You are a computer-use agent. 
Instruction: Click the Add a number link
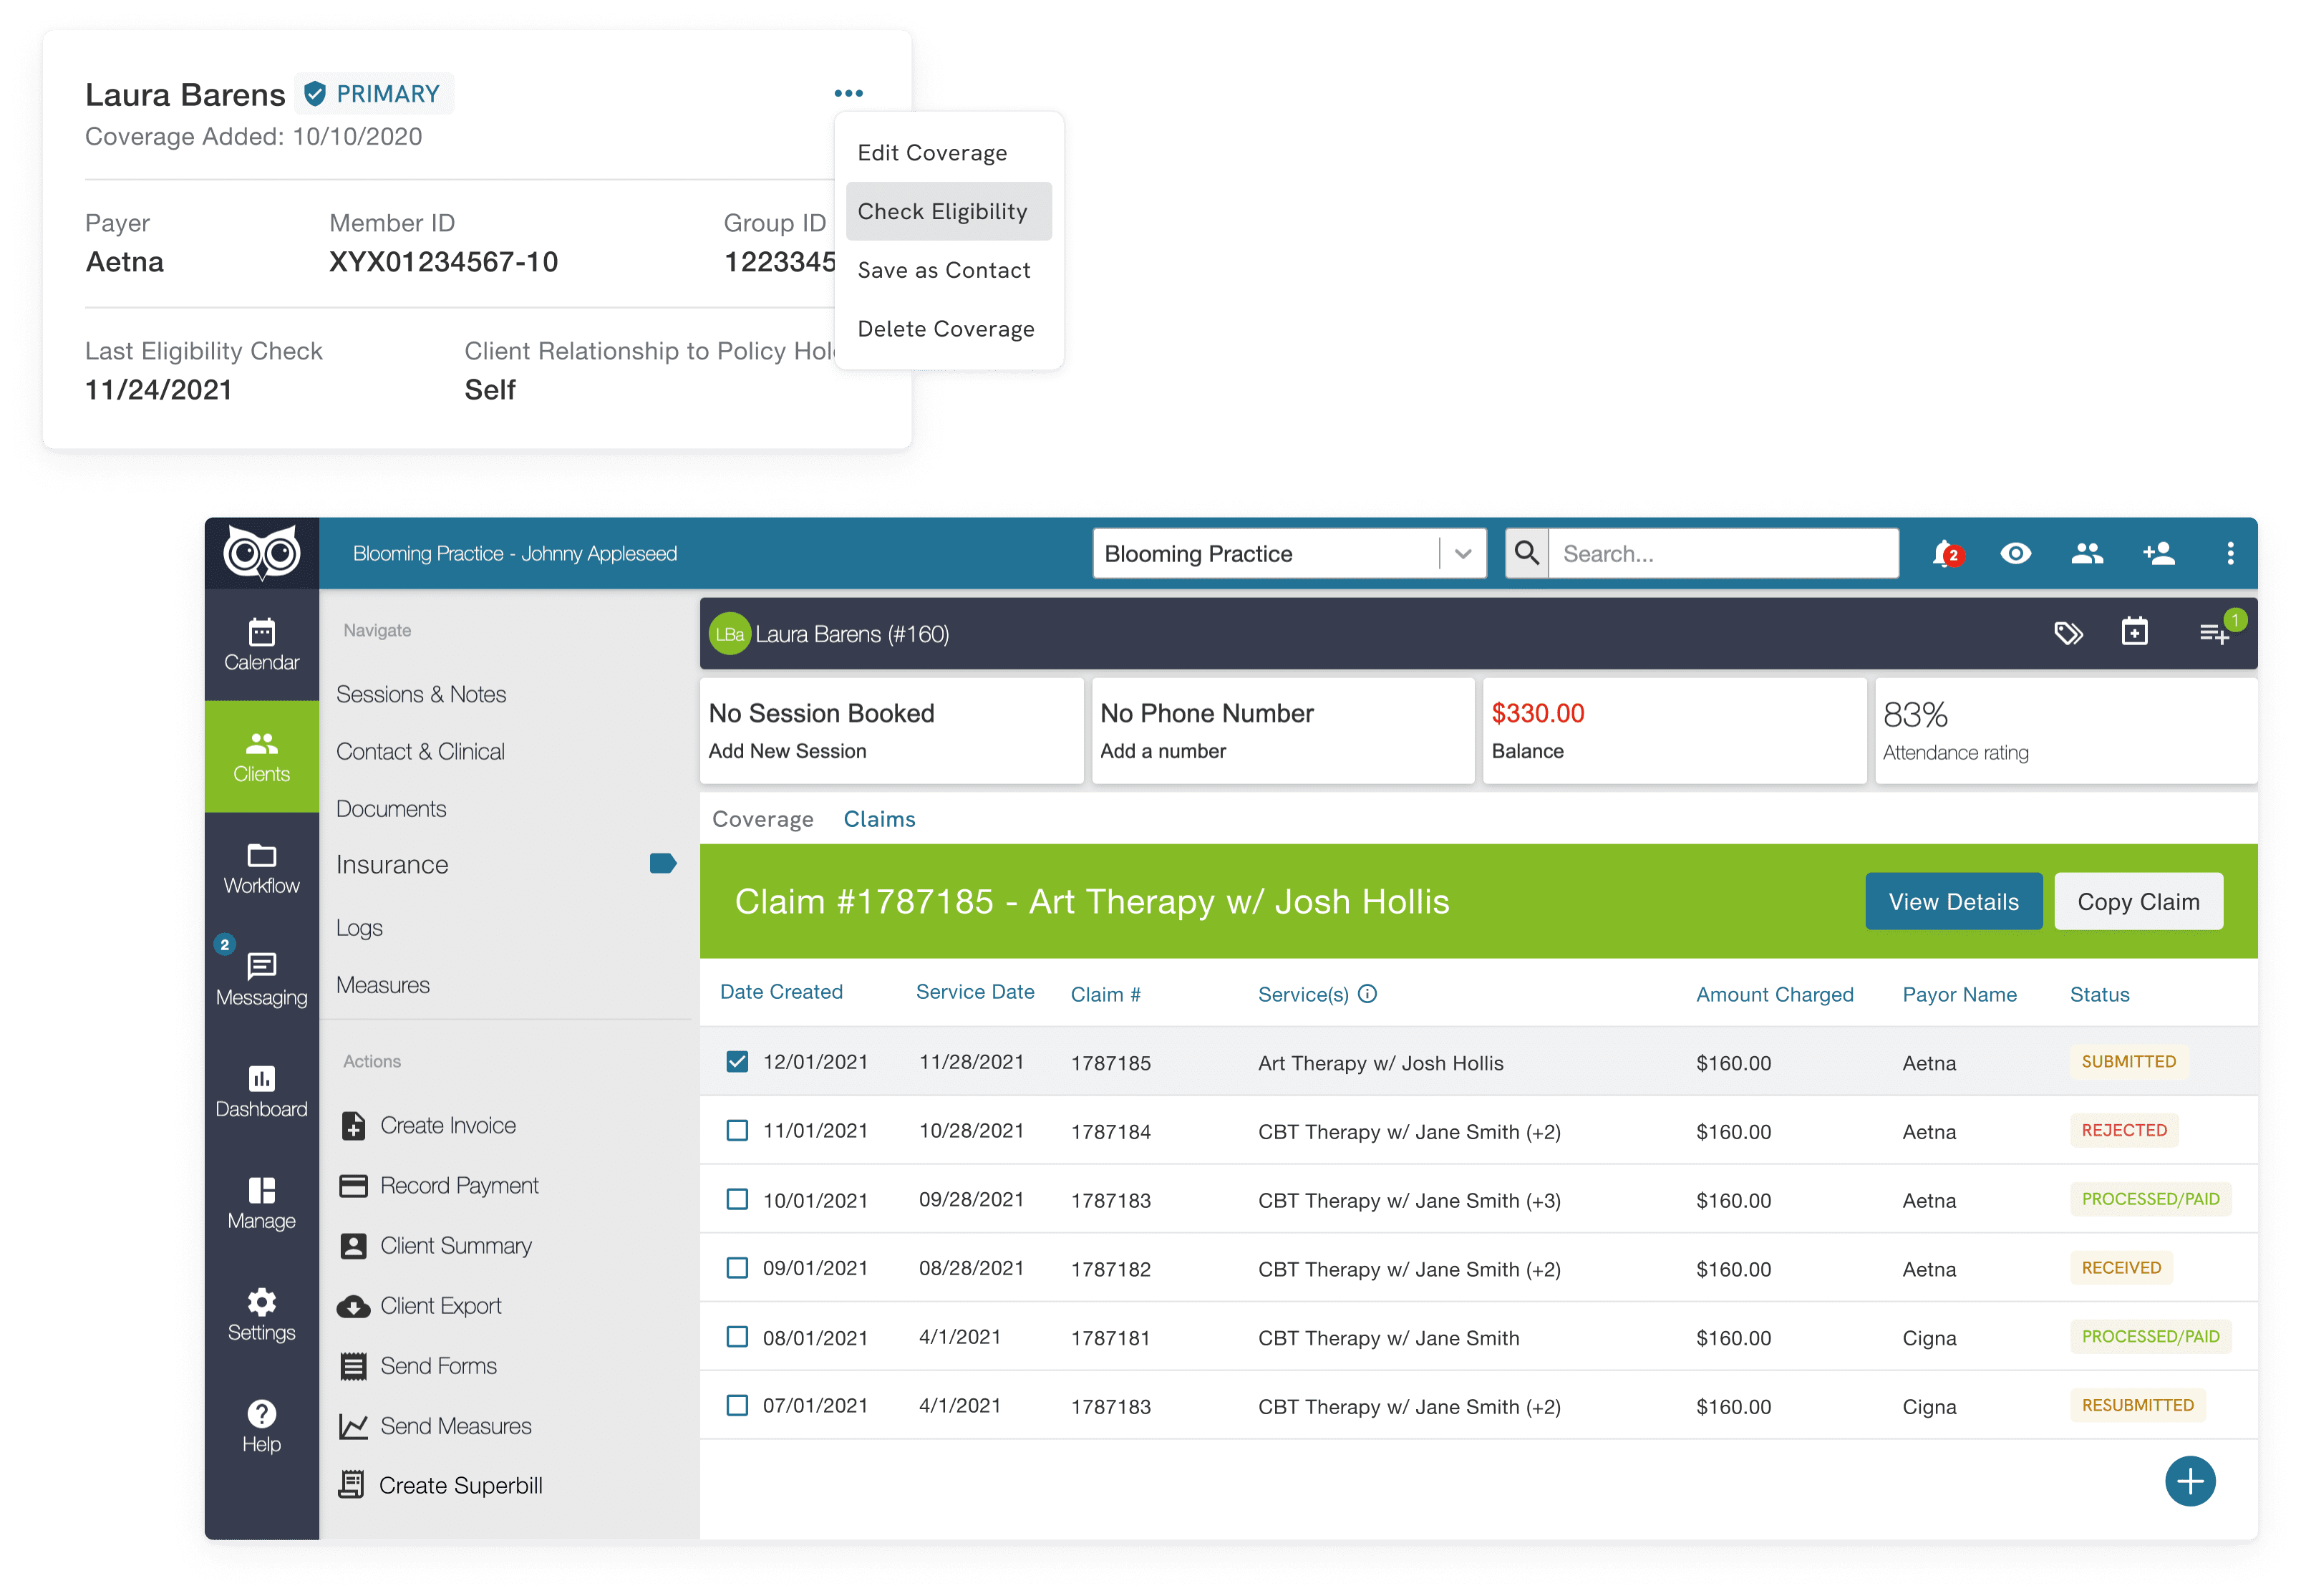point(1162,751)
